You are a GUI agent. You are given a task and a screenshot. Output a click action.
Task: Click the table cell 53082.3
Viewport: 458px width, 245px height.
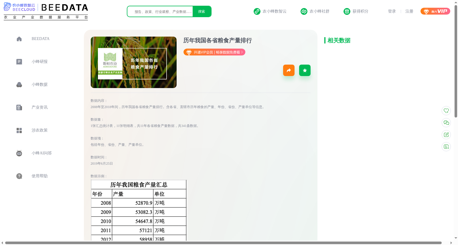(x=133, y=212)
